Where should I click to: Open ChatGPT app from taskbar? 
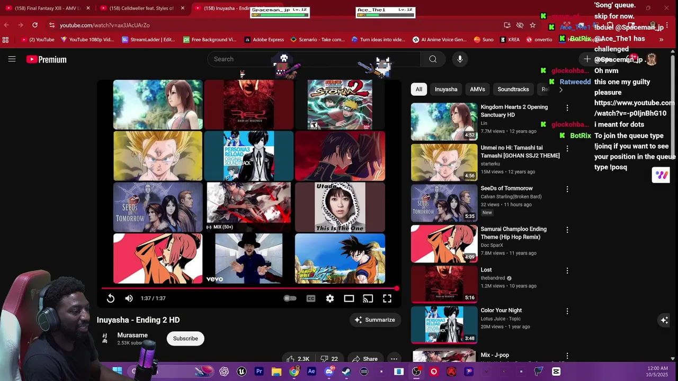[x=224, y=371]
